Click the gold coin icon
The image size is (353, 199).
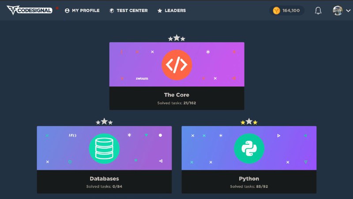[277, 11]
